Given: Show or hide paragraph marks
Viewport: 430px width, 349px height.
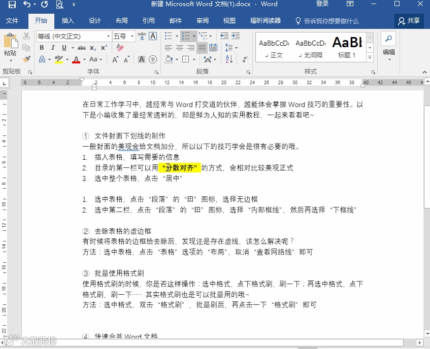Looking at the screenshot, I should click(245, 59).
